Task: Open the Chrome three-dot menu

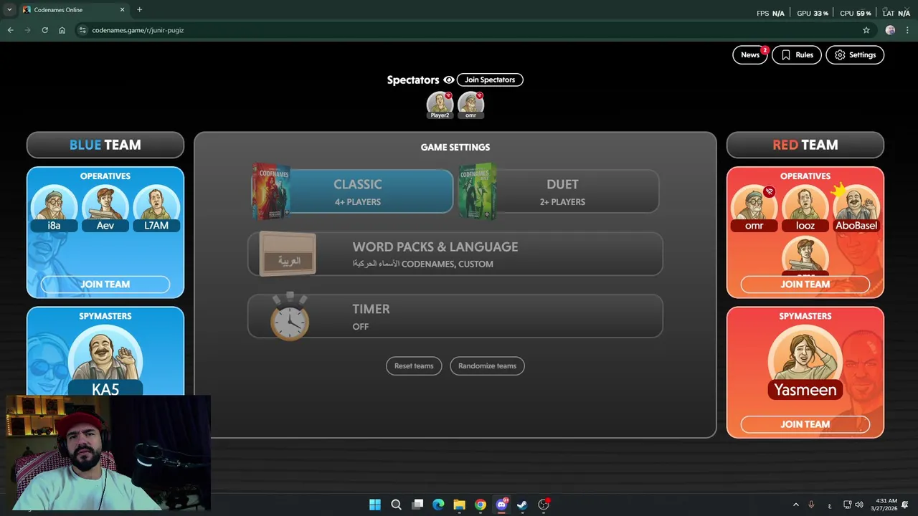Action: [907, 30]
